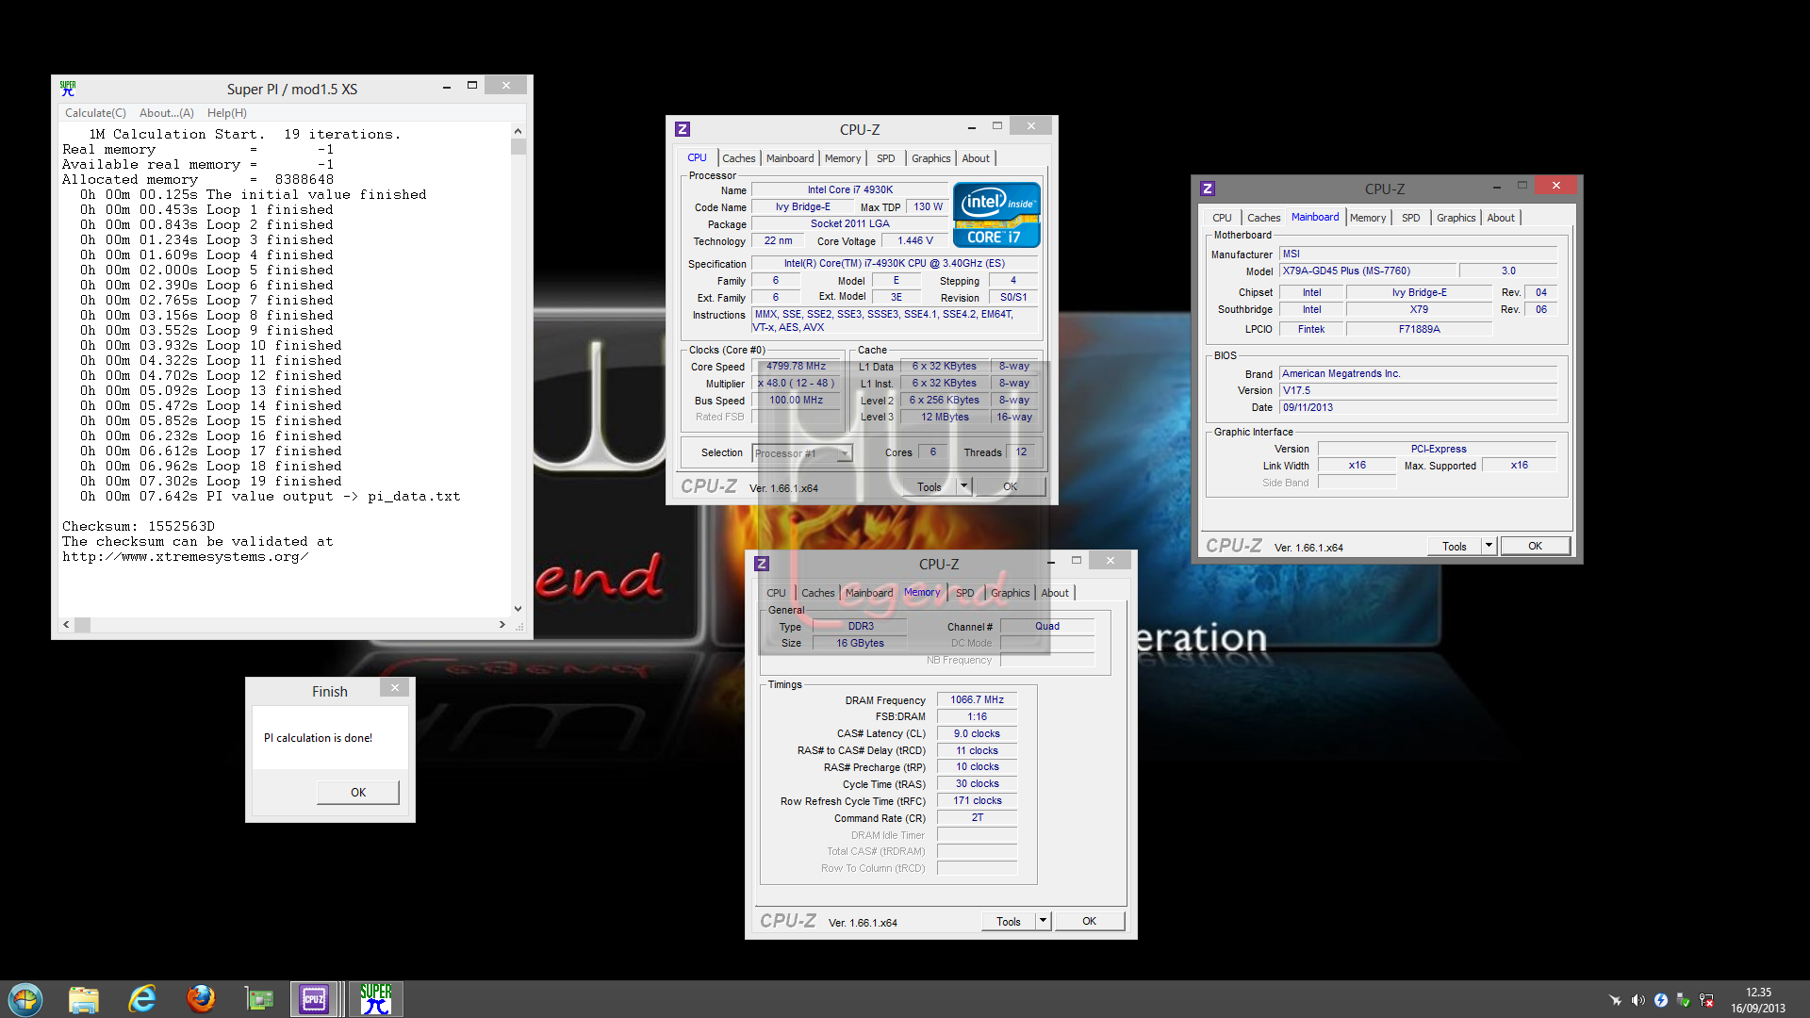Click DRAM Frequency value 1066.7 MHz
The width and height of the screenshot is (1810, 1018).
click(x=978, y=700)
